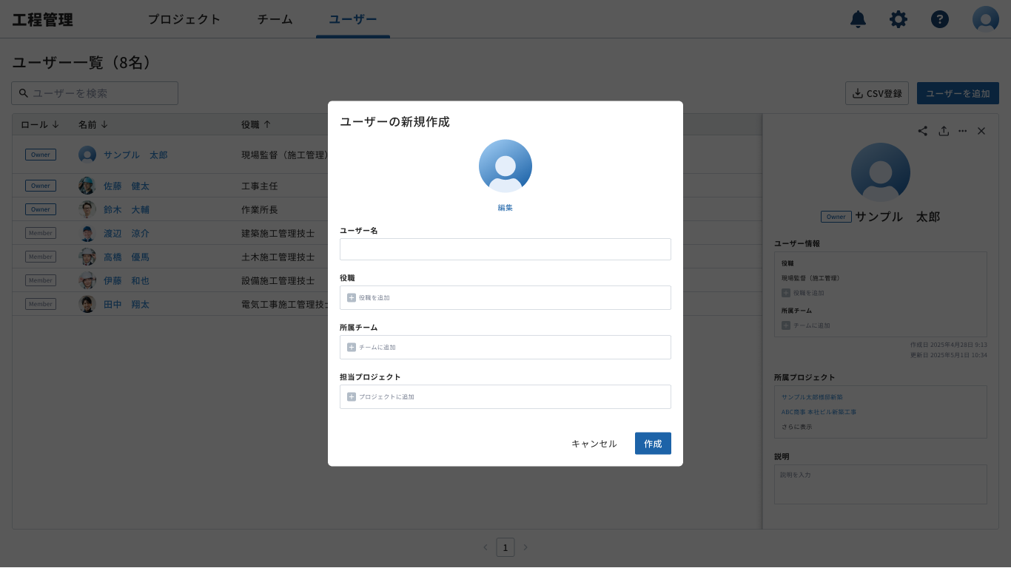Image resolution: width=1011 pixels, height=568 pixels.
Task: Switch to the プロジェクト tab
Action: pos(184,20)
